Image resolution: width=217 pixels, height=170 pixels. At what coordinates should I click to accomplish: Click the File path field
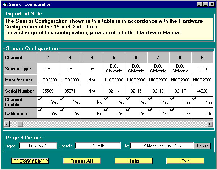point(162,146)
